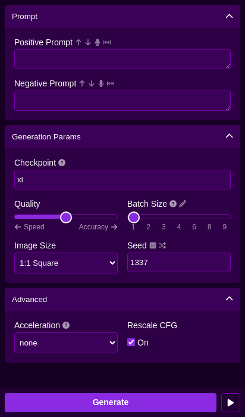Click the Seed shuffle icon
The width and height of the screenshot is (245, 417).
(x=162, y=245)
